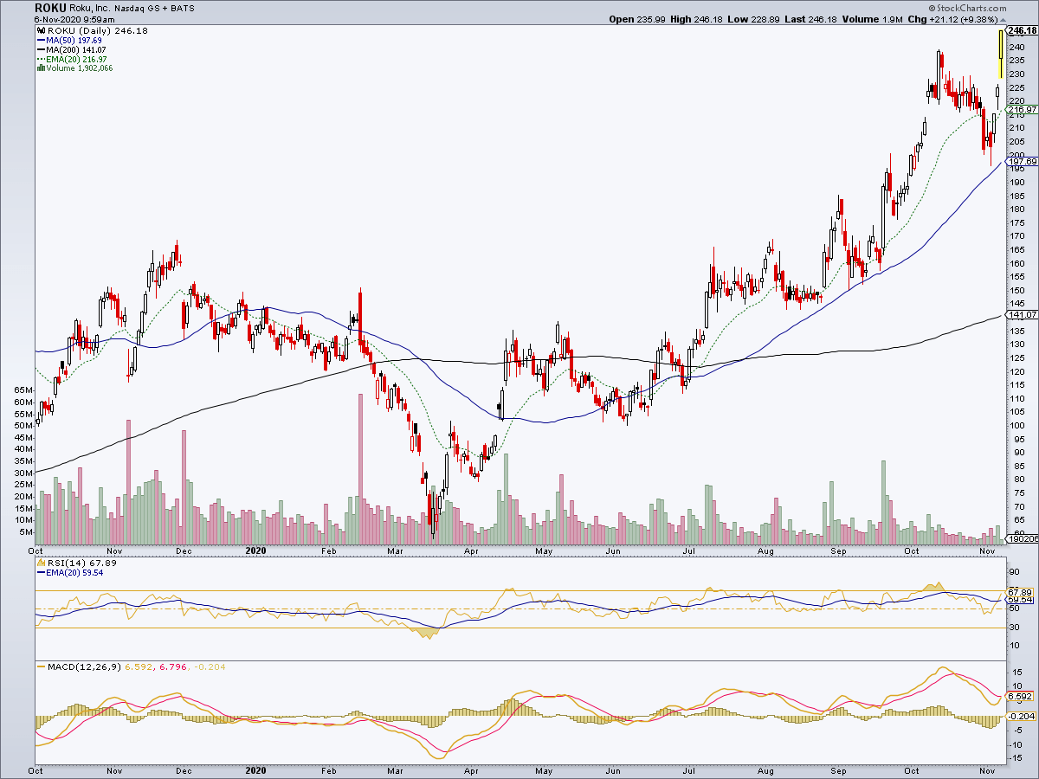Click the bold 2020 label under the price panel
1039x779 pixels.
[256, 550]
